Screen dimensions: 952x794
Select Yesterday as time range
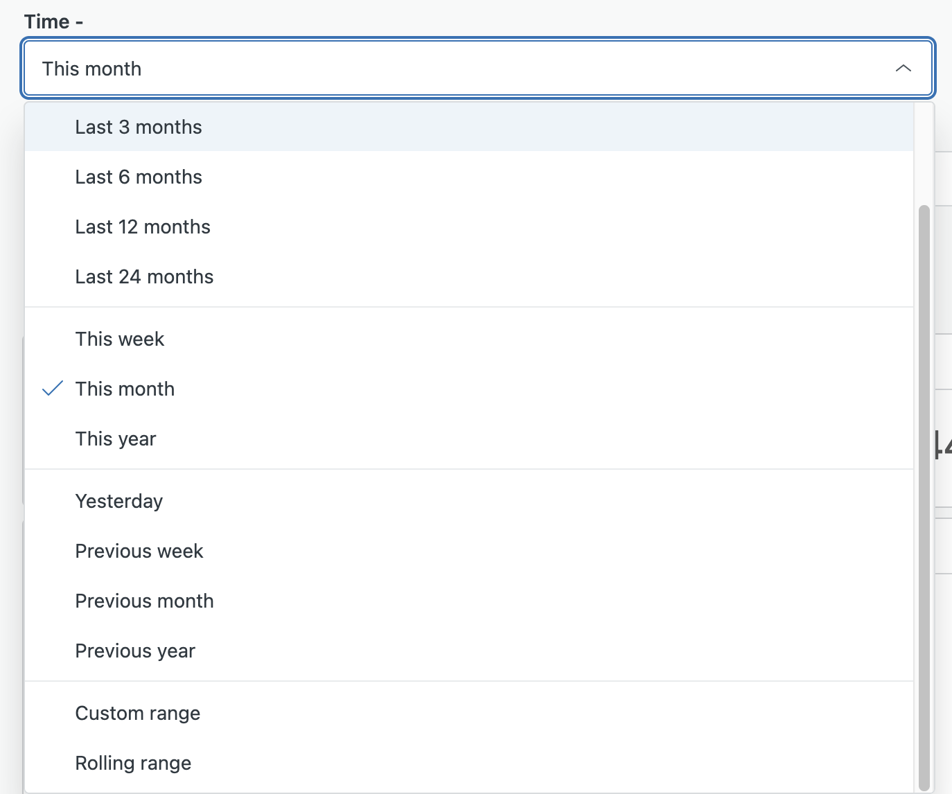[119, 502]
